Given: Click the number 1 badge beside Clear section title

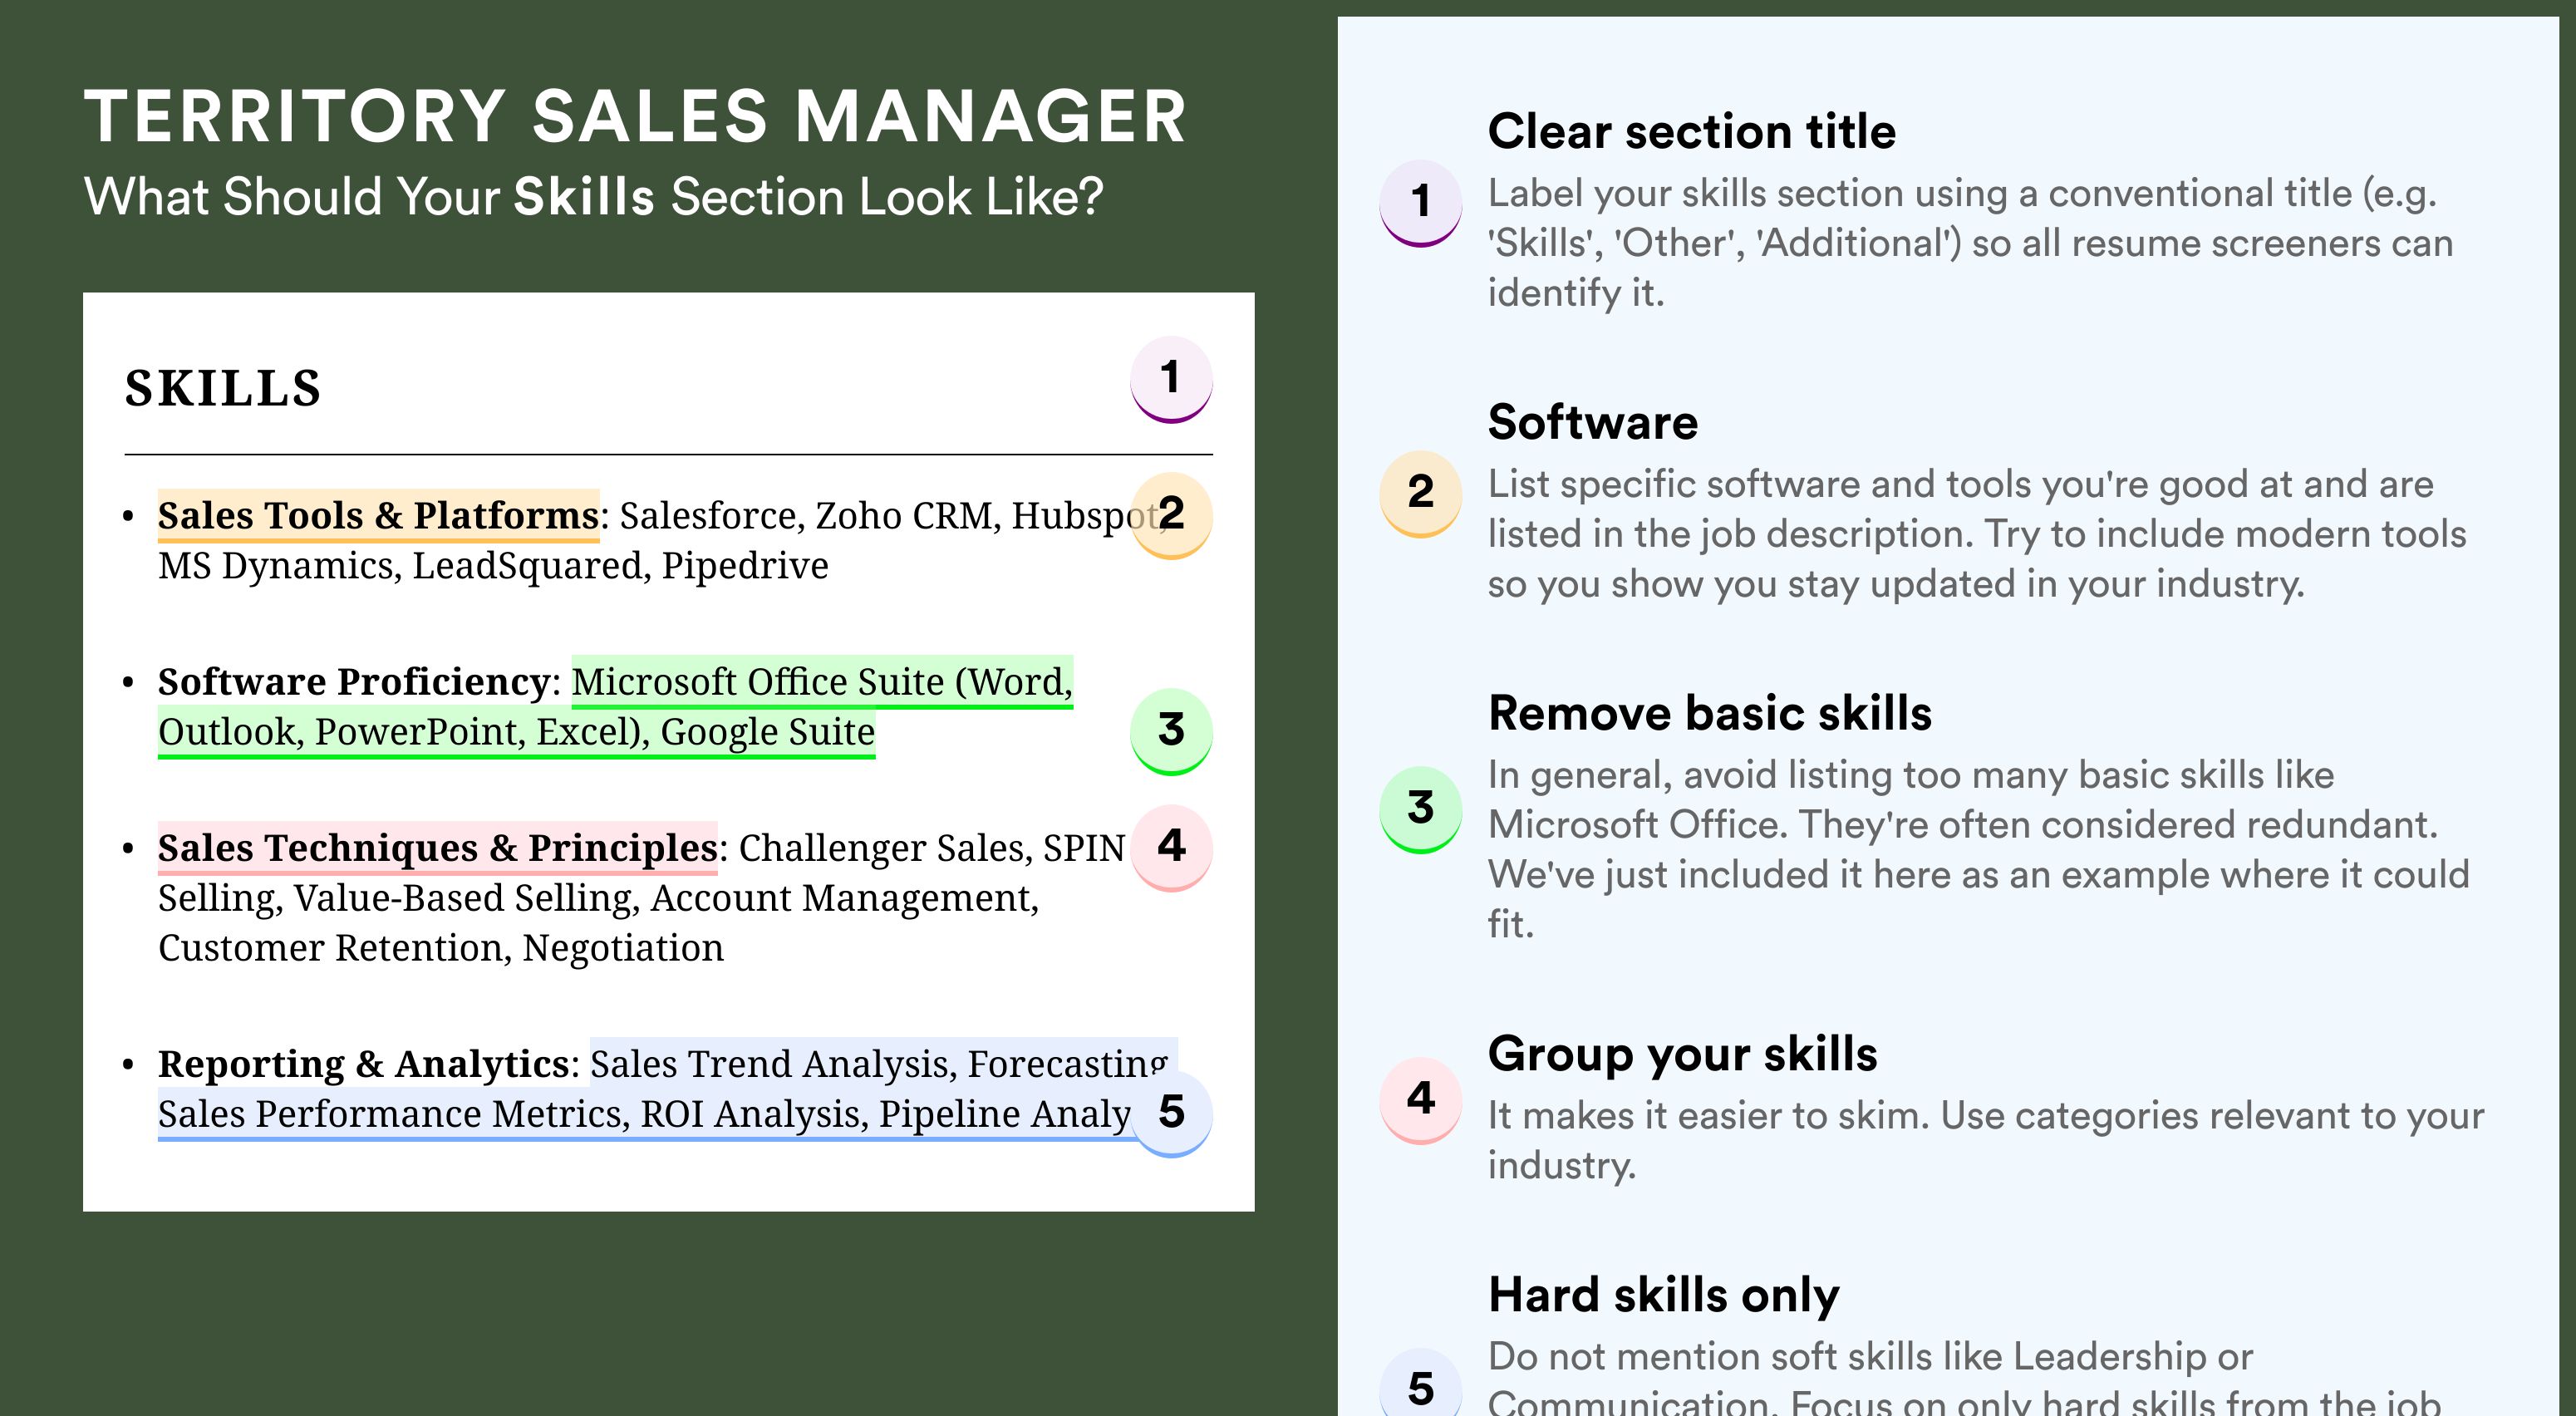Looking at the screenshot, I should 1421,203.
